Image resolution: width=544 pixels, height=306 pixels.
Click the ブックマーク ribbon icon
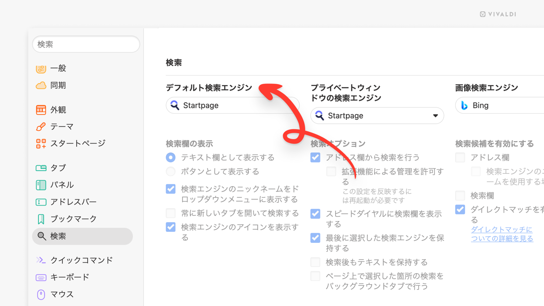coord(41,219)
